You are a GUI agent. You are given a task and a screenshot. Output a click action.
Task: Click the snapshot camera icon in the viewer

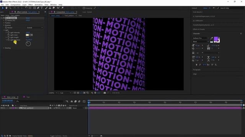(105, 93)
